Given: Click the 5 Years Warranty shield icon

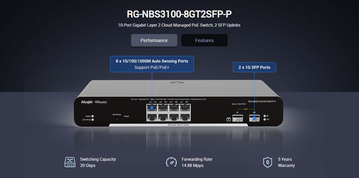Looking at the screenshot, I should 267,162.
